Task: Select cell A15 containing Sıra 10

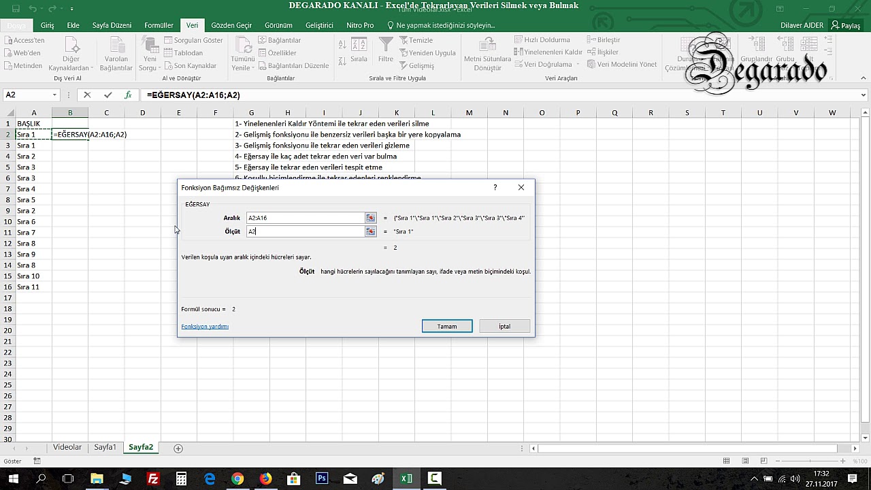Action: point(33,276)
